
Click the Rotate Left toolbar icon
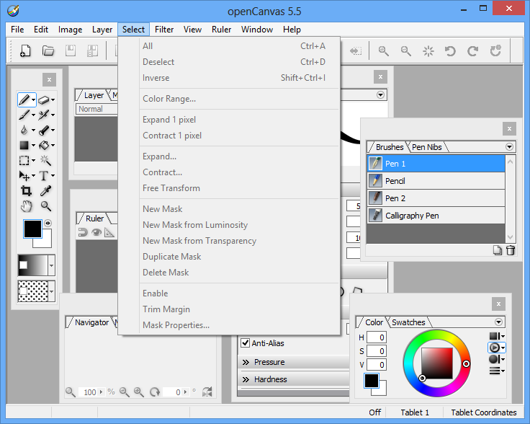pos(450,51)
